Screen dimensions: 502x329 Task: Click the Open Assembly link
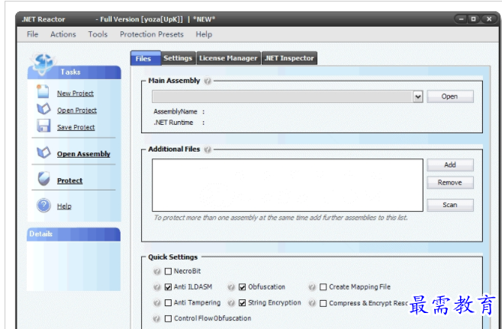(x=84, y=154)
